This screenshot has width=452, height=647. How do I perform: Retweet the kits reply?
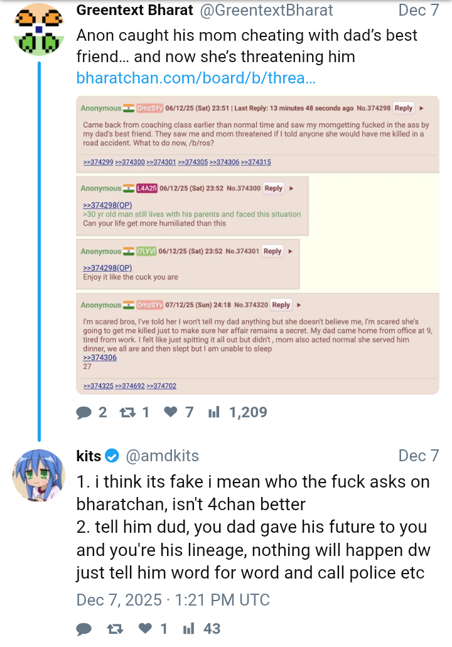114,629
